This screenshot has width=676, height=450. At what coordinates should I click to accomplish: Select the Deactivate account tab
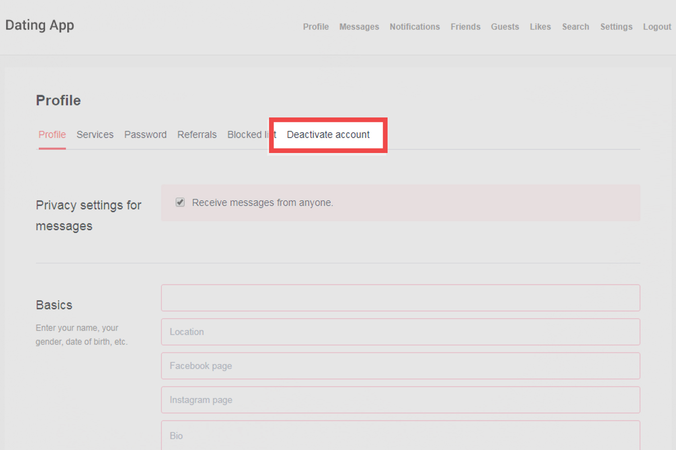coord(328,135)
